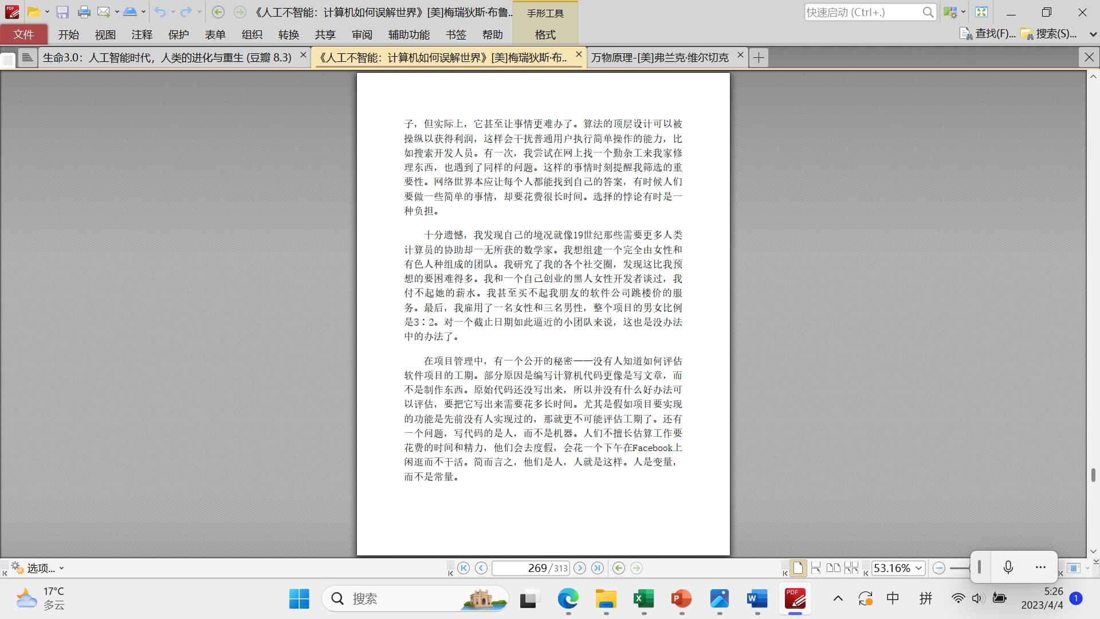This screenshot has height=619, width=1100.
Task: Expand the open folder dropdown arrow
Action: (x=47, y=12)
